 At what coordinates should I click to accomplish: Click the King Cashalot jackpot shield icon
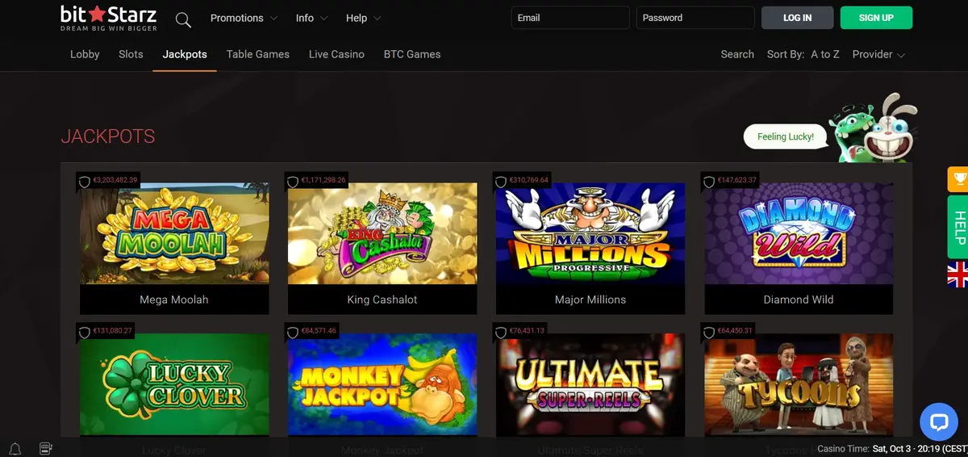(293, 181)
